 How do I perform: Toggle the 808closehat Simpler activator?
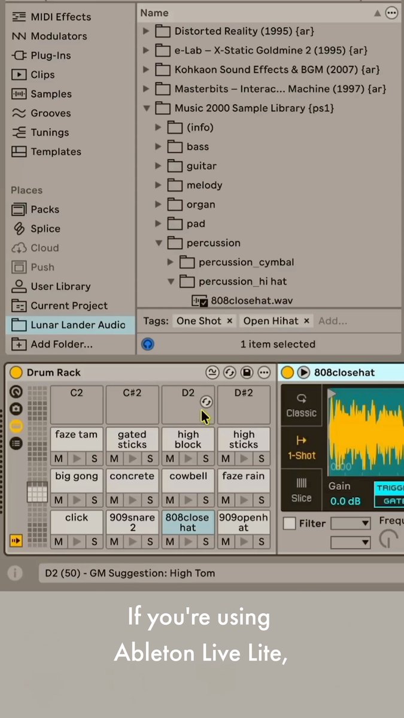tap(288, 373)
